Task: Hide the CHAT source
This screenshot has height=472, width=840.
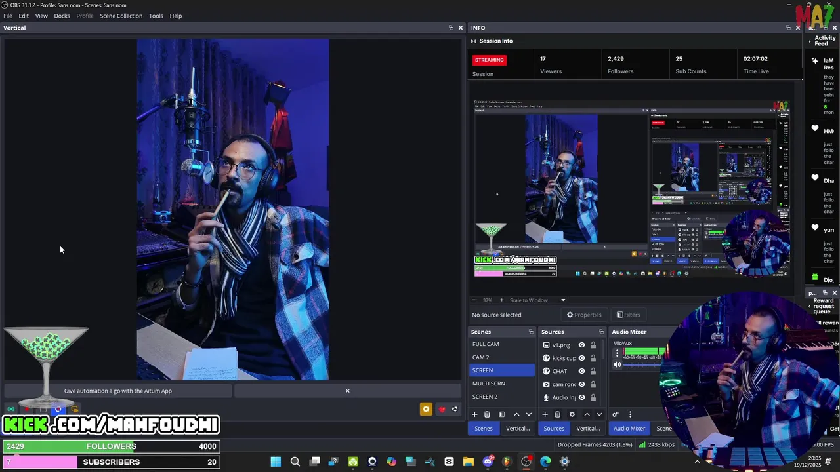Action: click(581, 371)
